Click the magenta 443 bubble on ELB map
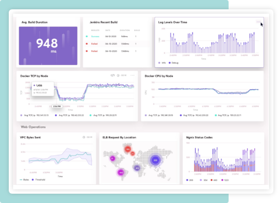Viewport: 280px width, 203px height. point(121,172)
